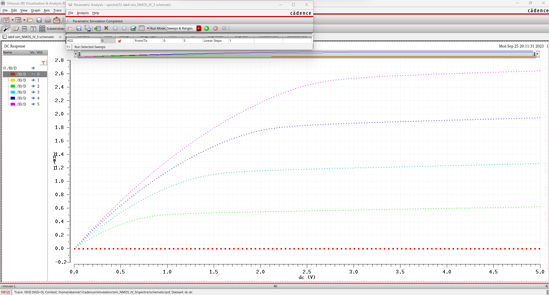Click the open folder icon in Virtuoso toolbar
549x295 pixels.
(30, 20)
